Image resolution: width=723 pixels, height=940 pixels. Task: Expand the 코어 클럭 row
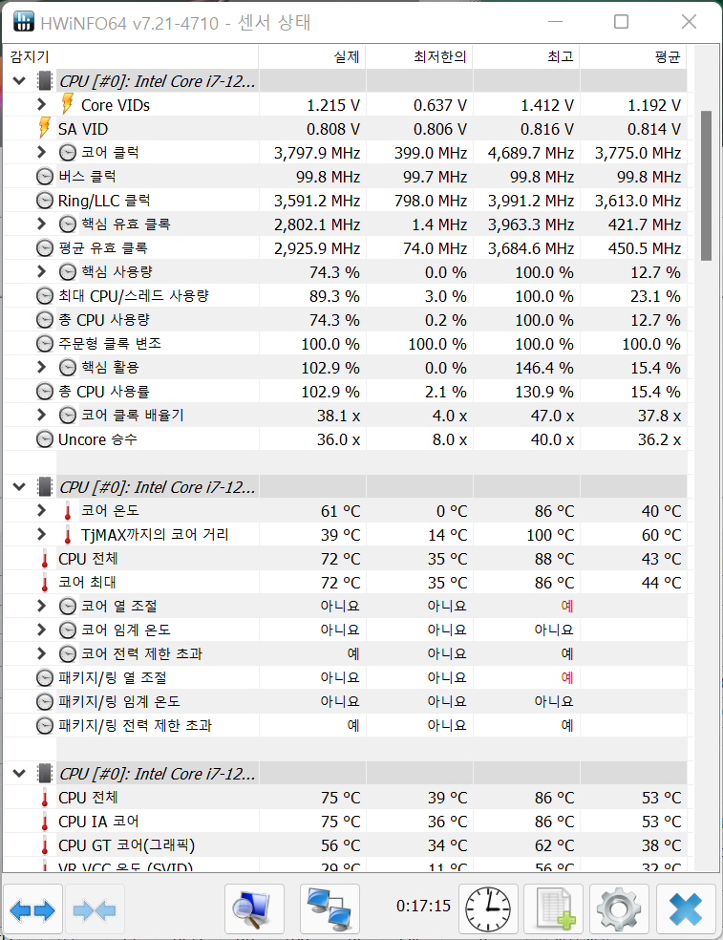41,152
